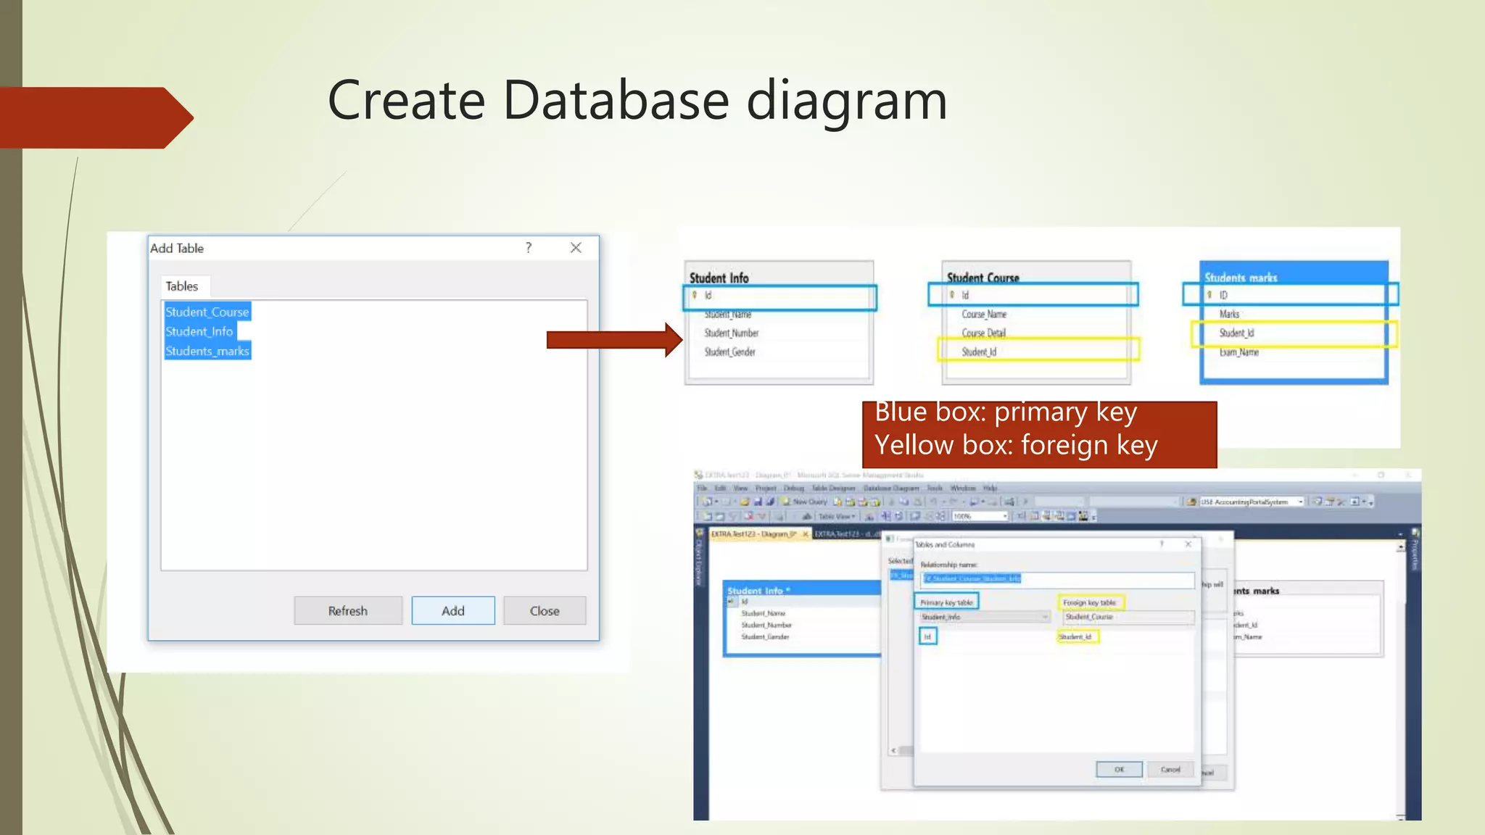1485x835 pixels.
Task: Click the Refresh button in Add Table
Action: pyautogui.click(x=348, y=611)
